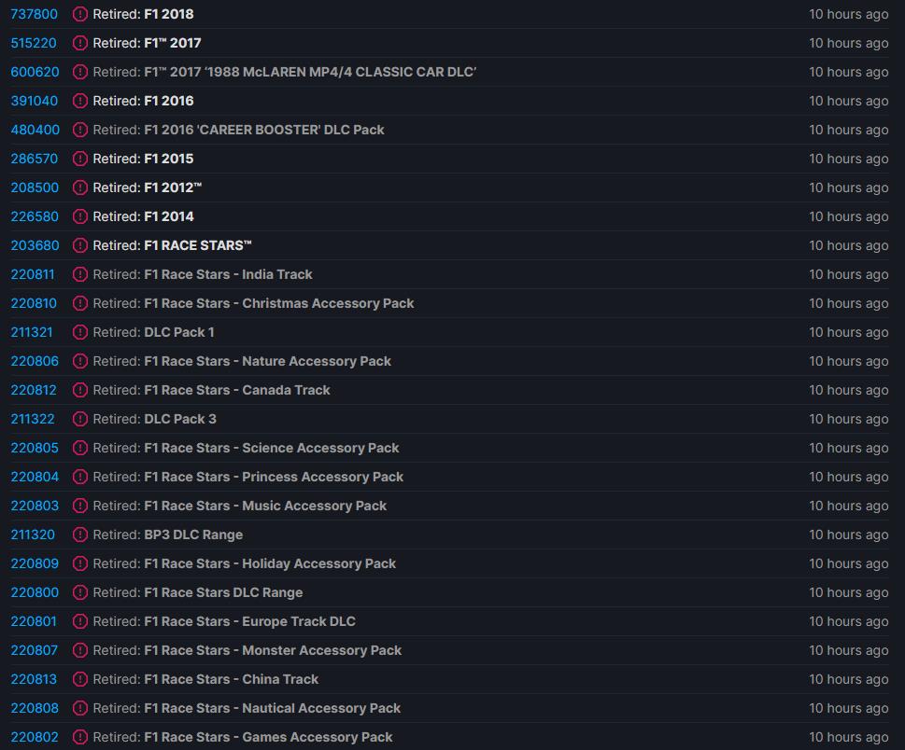
Task: Click the retired icon next to F1 2016
Action: pos(80,101)
